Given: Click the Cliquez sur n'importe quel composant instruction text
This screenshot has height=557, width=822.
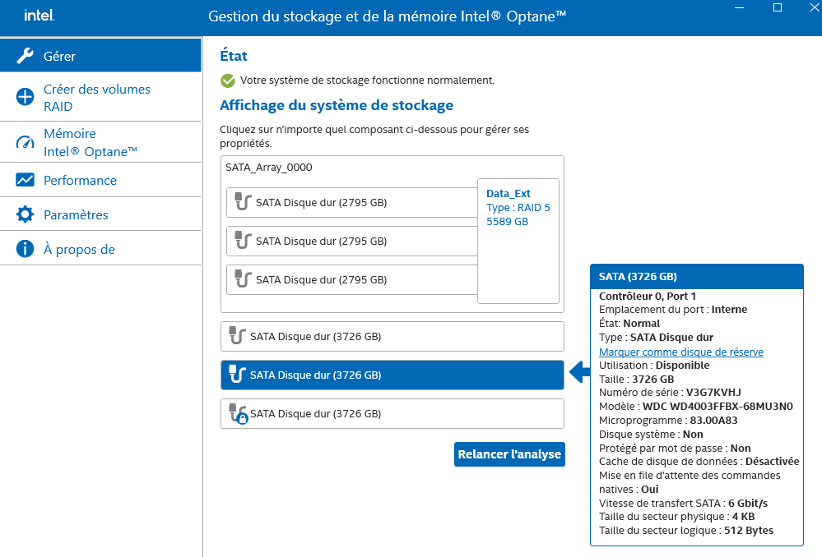Looking at the screenshot, I should tap(374, 136).
